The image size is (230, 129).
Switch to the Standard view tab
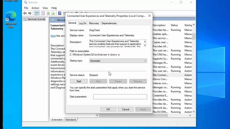click(70, 120)
